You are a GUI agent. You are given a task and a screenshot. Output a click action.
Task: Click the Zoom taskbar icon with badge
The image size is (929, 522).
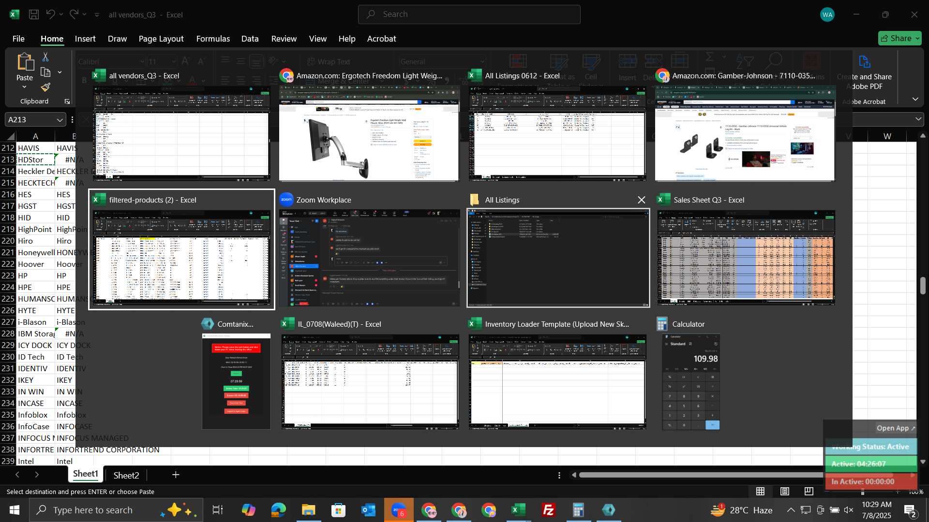pyautogui.click(x=399, y=510)
